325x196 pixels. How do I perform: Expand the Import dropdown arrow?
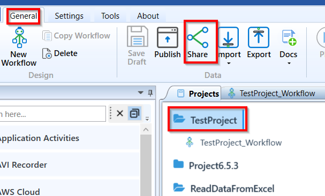click(229, 63)
